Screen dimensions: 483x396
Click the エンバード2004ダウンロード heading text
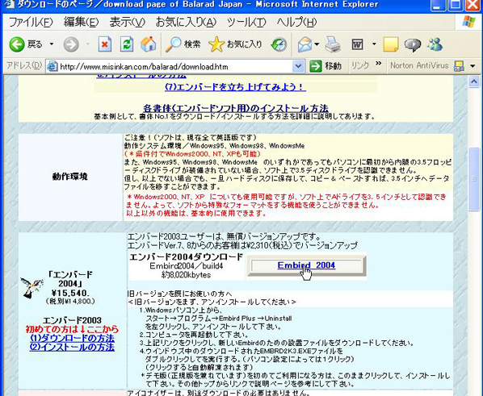187,256
